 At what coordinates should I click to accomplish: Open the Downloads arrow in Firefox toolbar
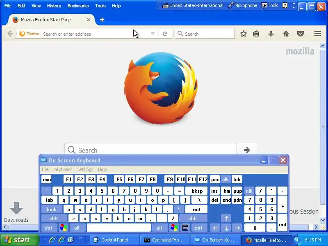(271, 34)
